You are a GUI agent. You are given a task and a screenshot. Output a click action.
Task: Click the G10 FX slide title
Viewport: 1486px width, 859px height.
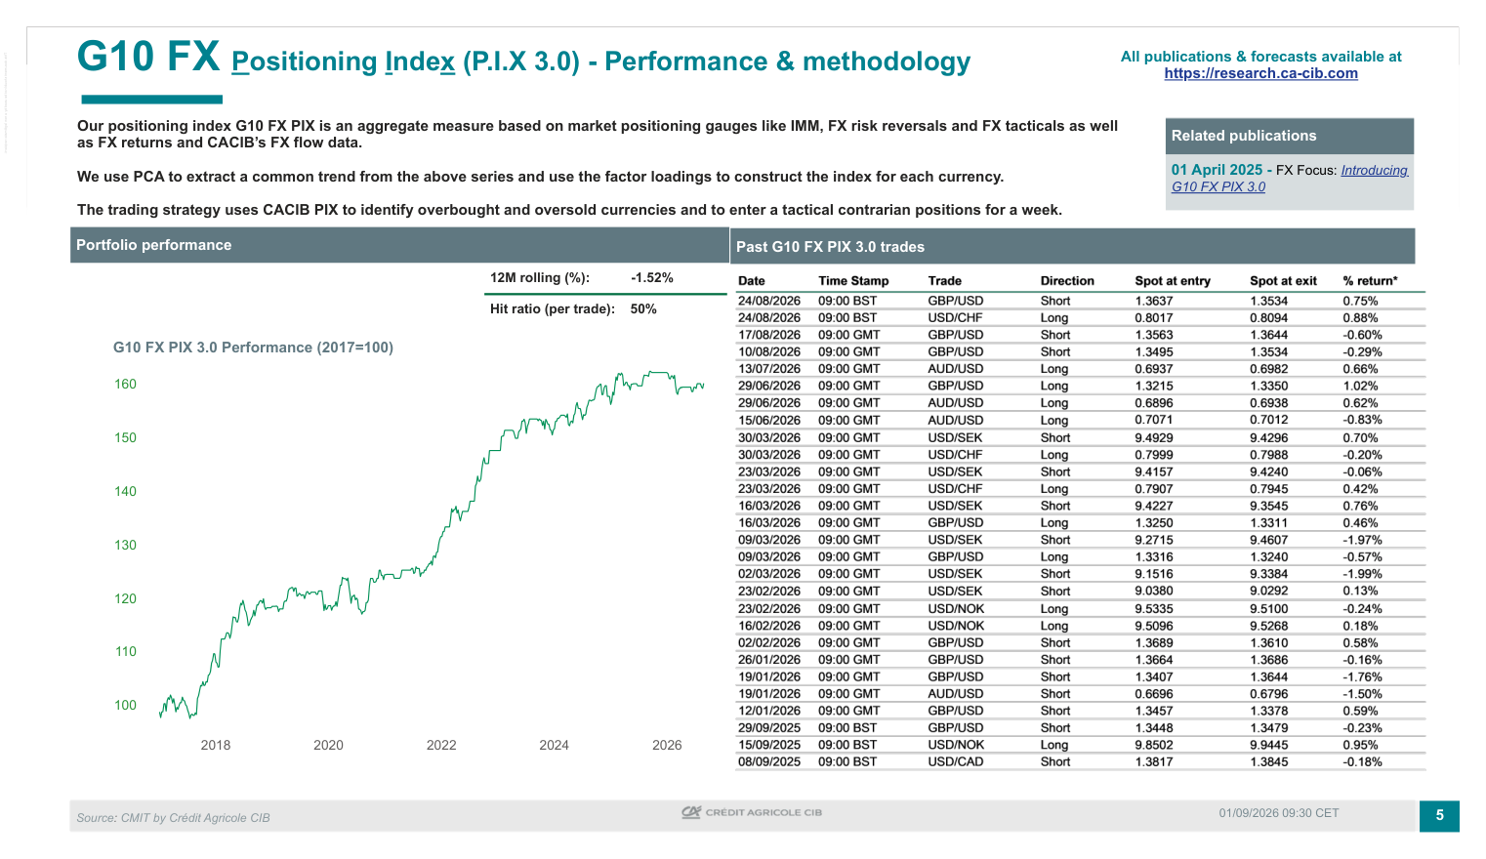pyautogui.click(x=148, y=57)
